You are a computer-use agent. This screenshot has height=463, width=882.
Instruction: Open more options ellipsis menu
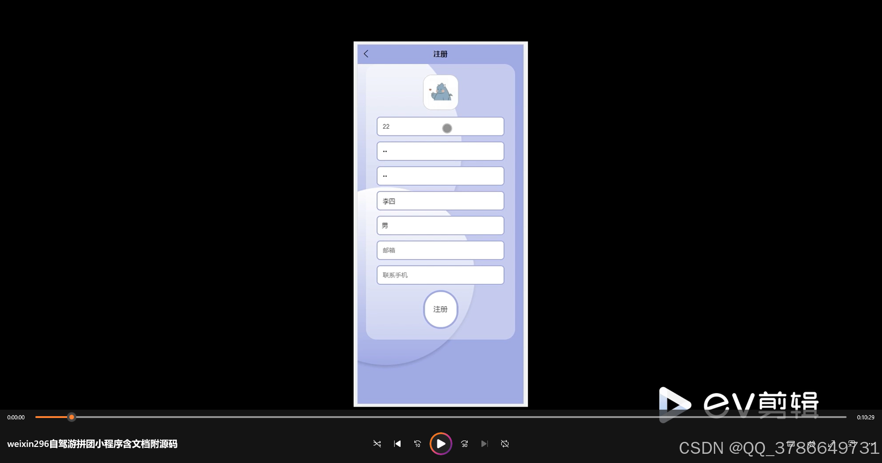[871, 444]
